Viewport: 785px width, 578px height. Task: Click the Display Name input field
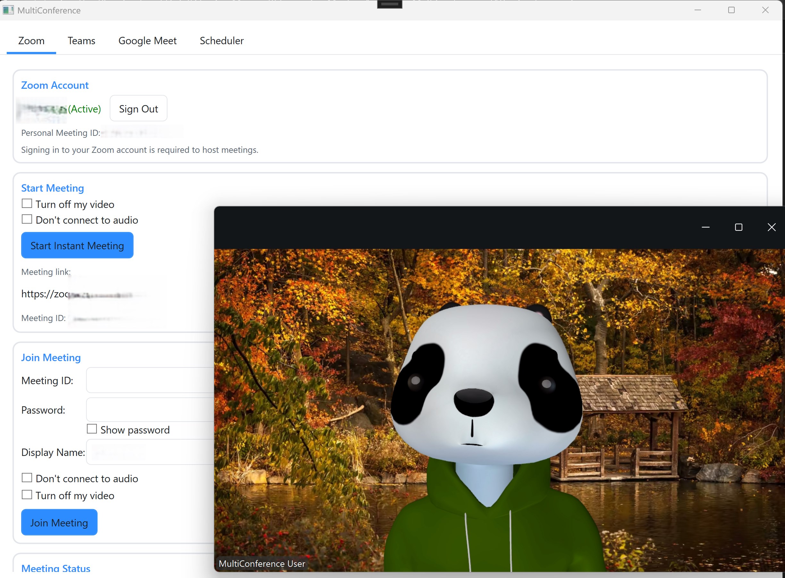click(x=150, y=452)
